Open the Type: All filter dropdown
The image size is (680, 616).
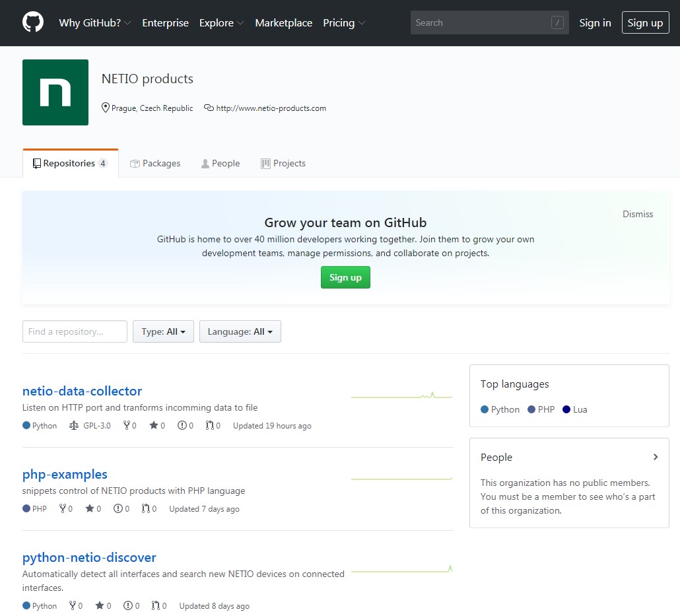click(x=163, y=331)
